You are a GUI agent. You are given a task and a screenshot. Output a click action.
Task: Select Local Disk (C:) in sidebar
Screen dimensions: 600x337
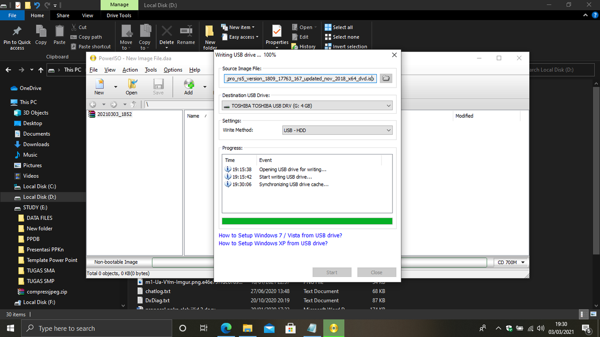(x=39, y=186)
